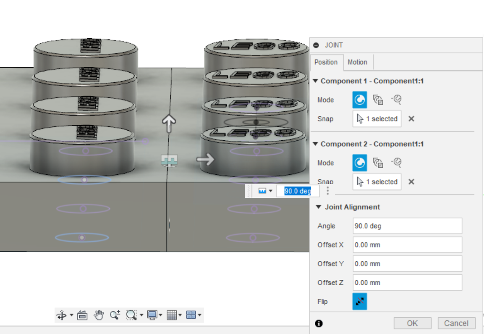
Task: Select the Simple joint mode for Component 1
Action: (359, 100)
